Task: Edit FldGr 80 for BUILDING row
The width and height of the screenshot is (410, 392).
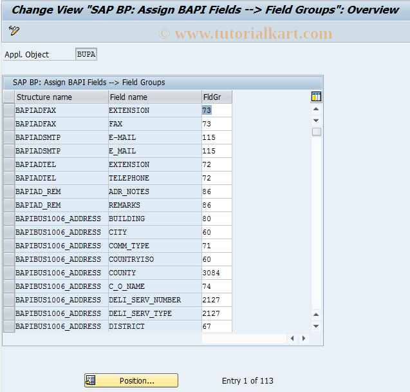Action: point(216,219)
